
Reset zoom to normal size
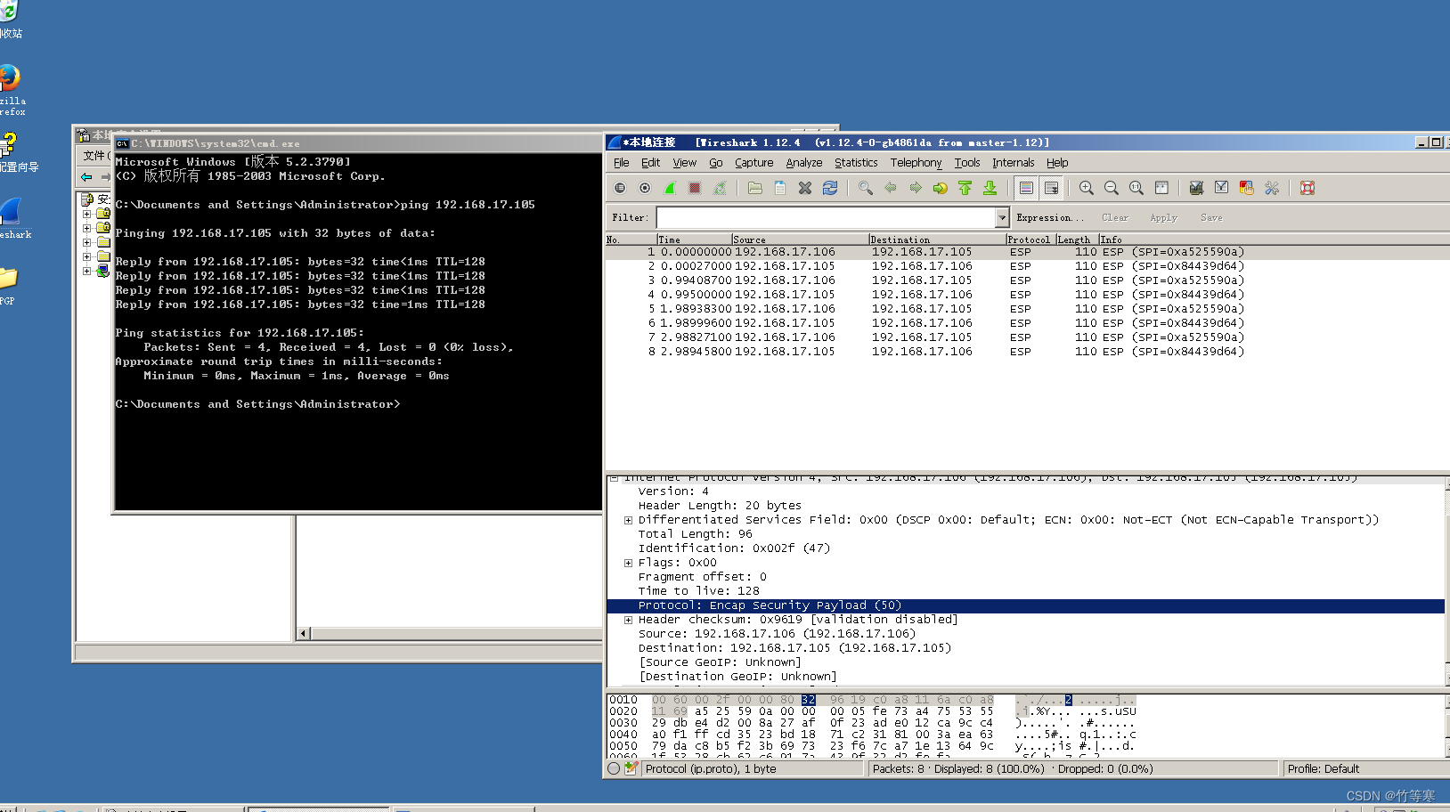(x=1136, y=188)
